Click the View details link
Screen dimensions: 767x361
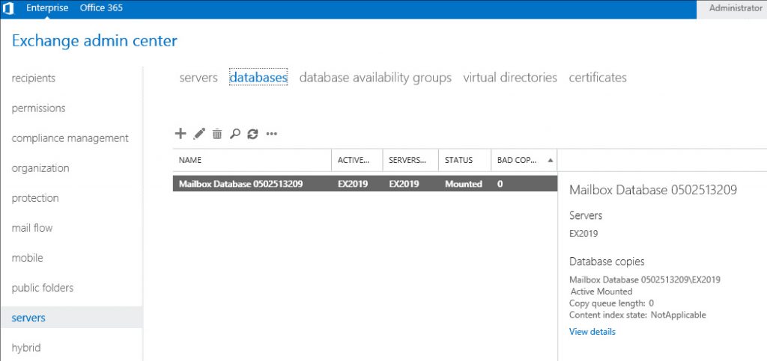tap(592, 332)
